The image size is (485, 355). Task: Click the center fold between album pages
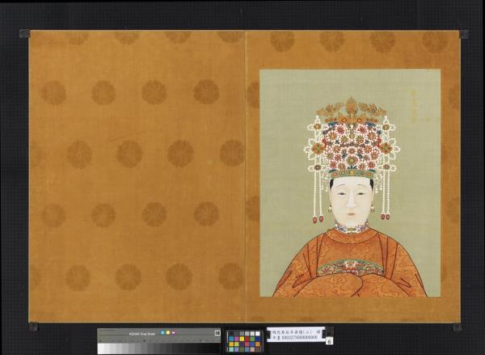click(x=245, y=178)
